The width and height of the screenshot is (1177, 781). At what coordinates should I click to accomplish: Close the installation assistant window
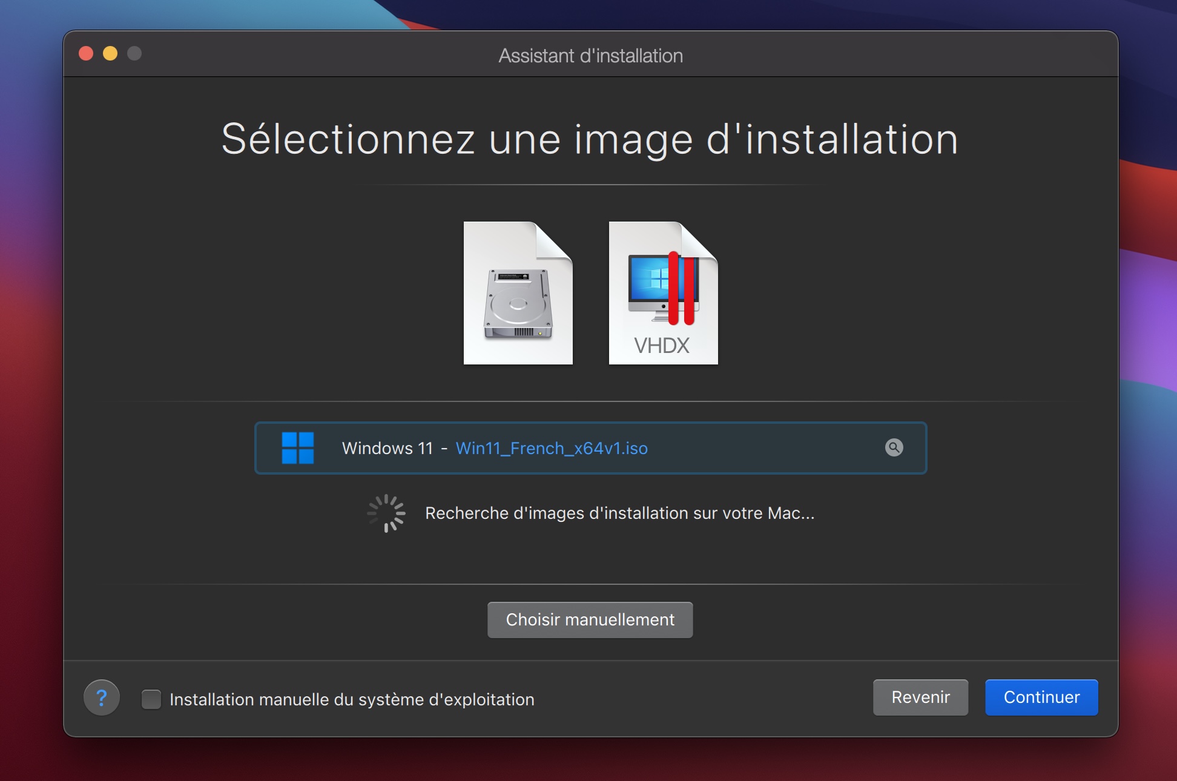click(x=86, y=54)
